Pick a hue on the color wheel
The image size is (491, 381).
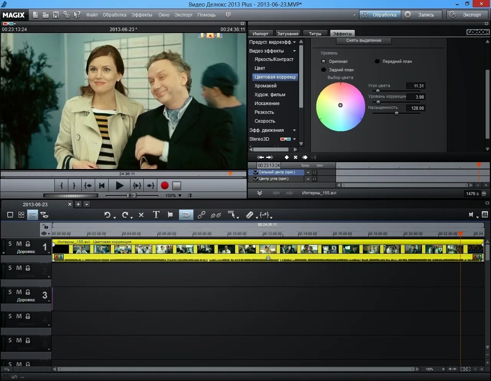tap(340, 106)
